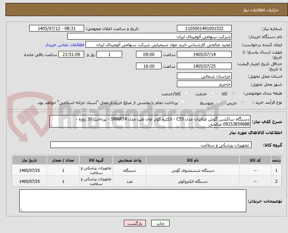Click the توضیحات خریدار empty textarea

point(133,201)
